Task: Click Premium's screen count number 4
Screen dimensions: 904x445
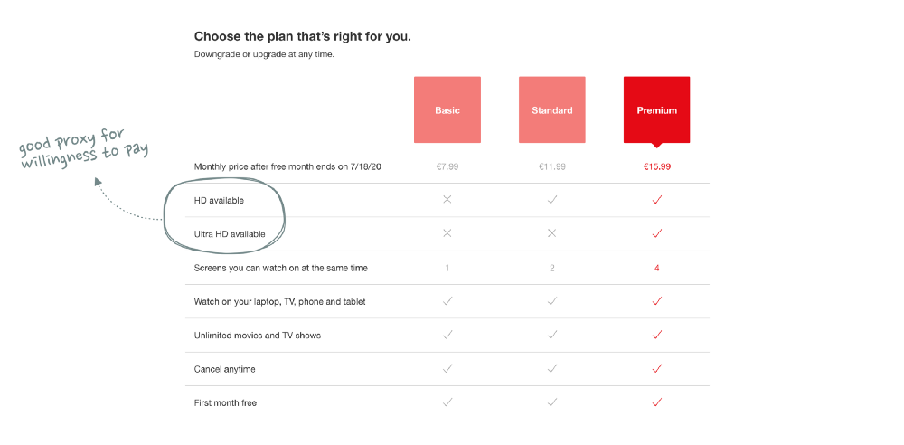Action: [656, 268]
